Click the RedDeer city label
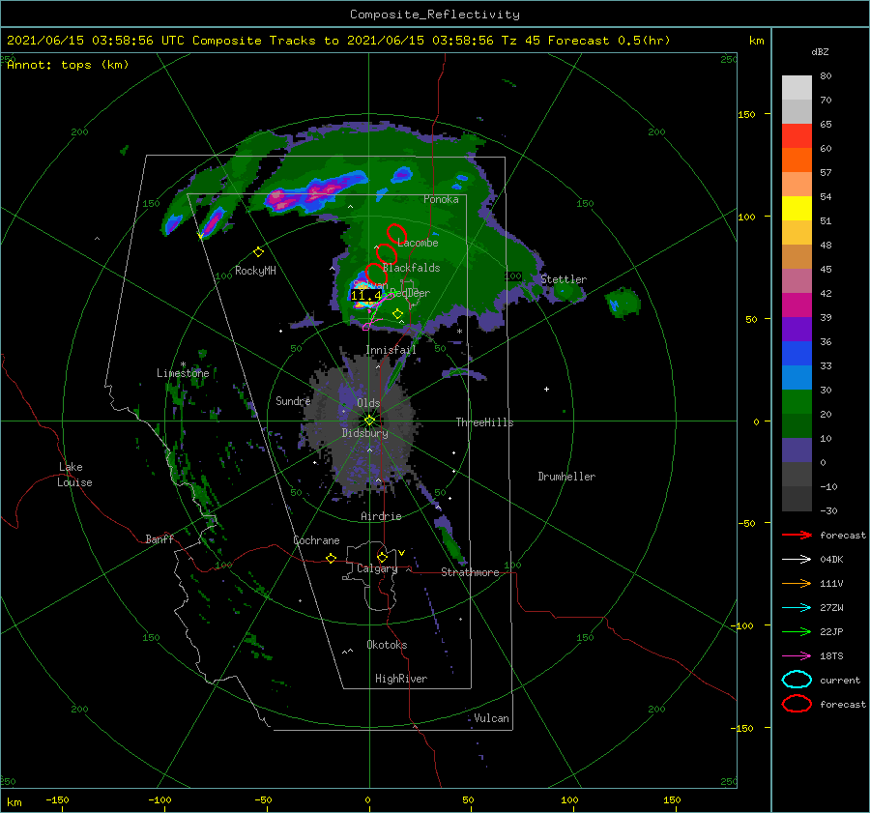870x813 pixels. click(410, 293)
